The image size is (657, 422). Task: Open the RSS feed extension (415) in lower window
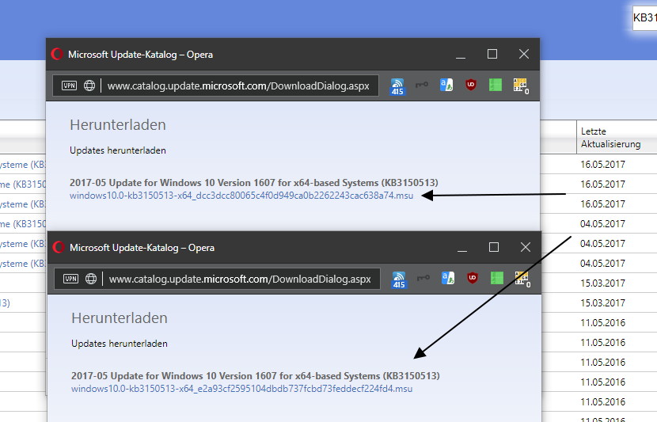pyautogui.click(x=399, y=279)
